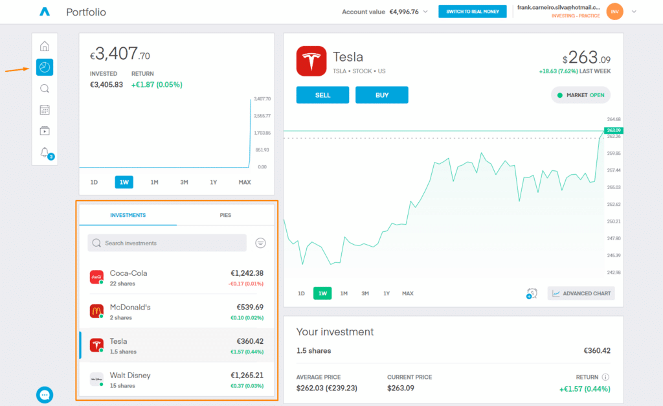Open the Home sidebar icon
The height and width of the screenshot is (406, 663).
pos(44,45)
